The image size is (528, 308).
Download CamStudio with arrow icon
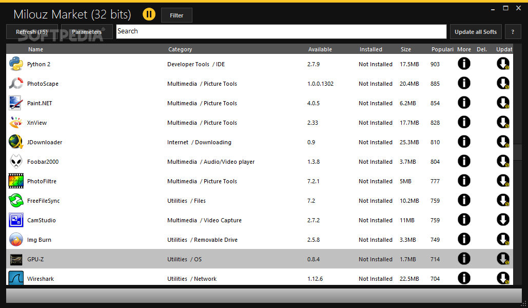click(x=503, y=220)
